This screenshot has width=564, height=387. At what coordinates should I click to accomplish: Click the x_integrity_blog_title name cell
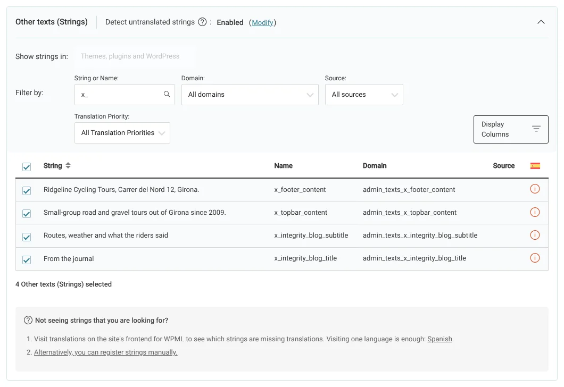[x=305, y=258]
